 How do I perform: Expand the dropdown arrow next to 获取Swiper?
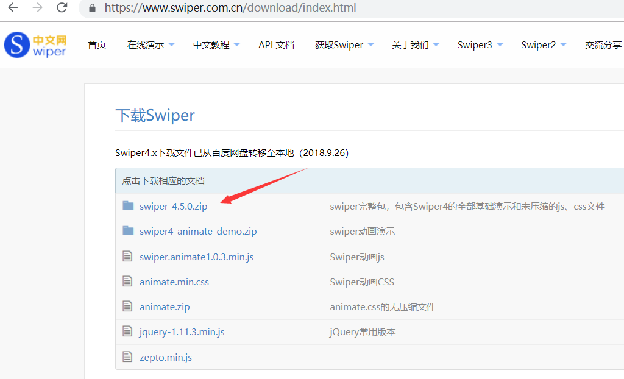[371, 44]
